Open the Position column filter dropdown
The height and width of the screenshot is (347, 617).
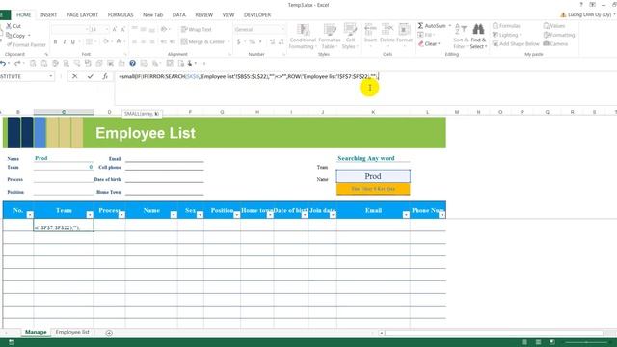click(x=236, y=214)
